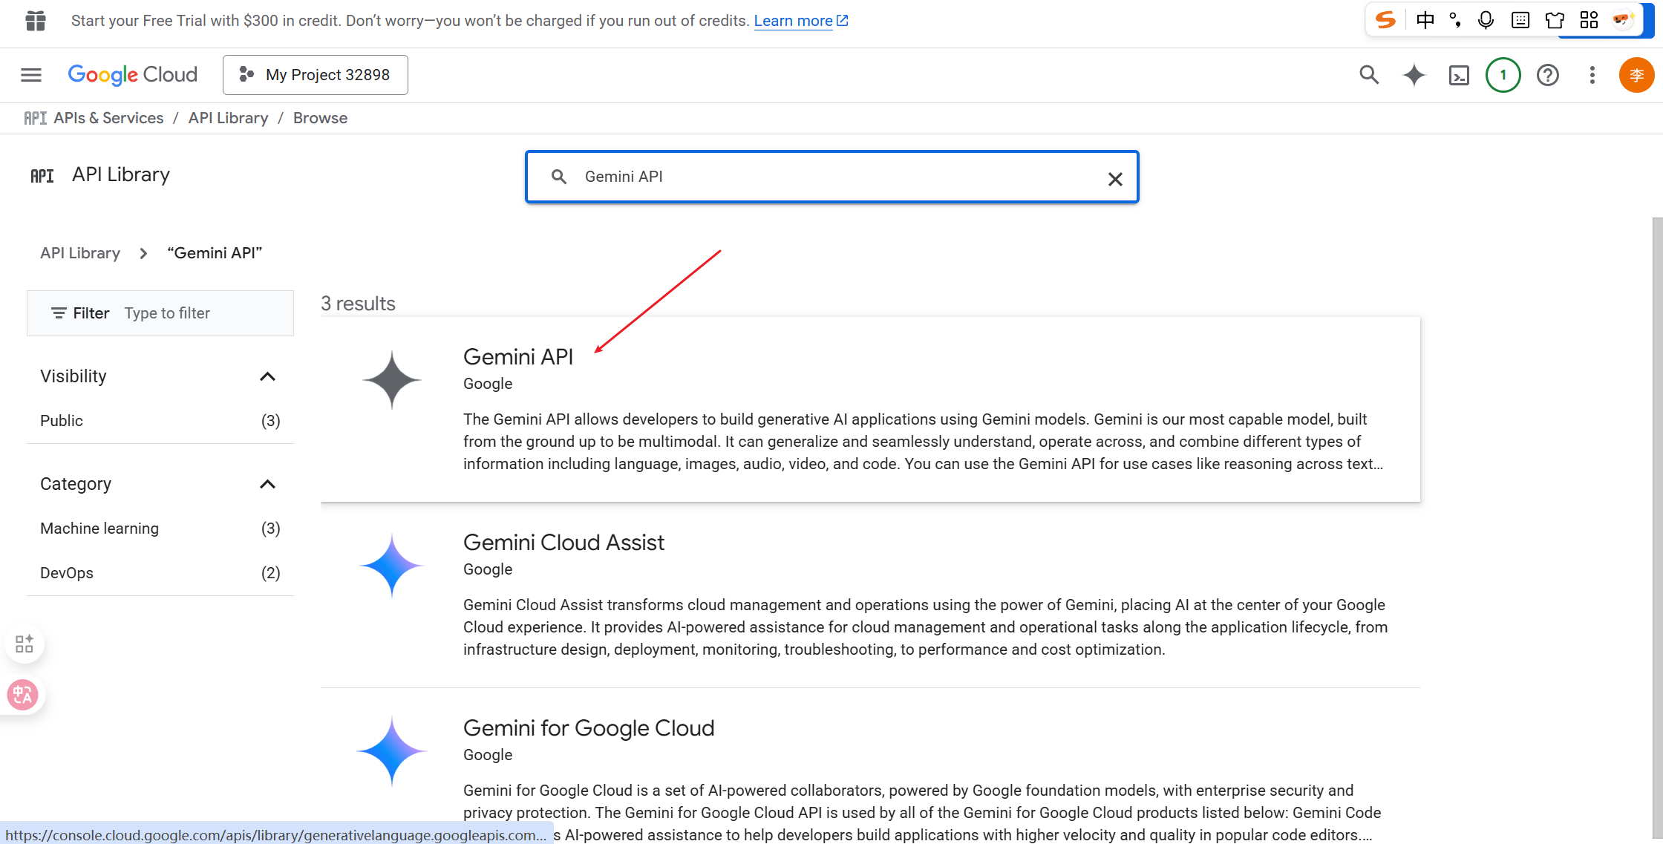
Task: Click the Gemini AI sparkle icon in header
Action: [x=1414, y=75]
